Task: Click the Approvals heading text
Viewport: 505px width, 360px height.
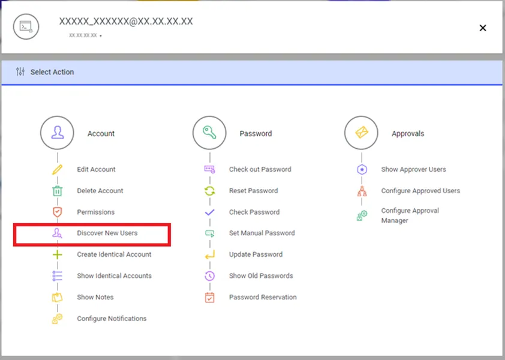Action: point(408,133)
